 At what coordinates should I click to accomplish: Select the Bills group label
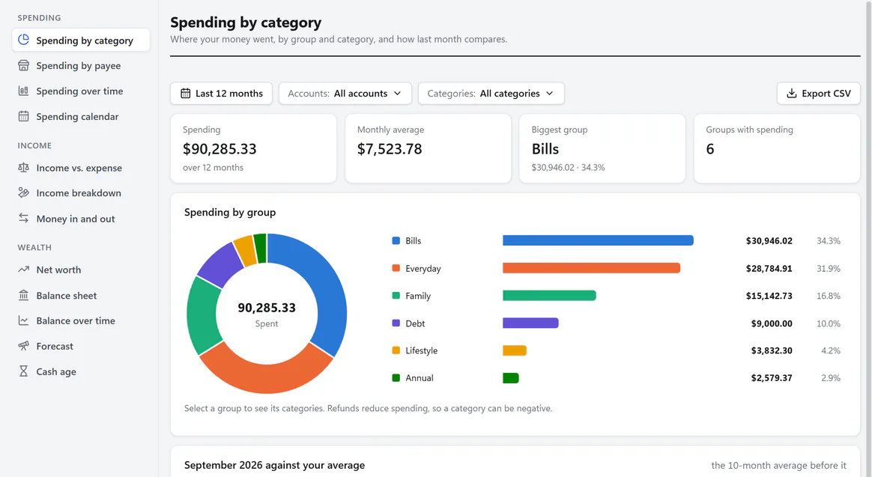click(x=414, y=240)
